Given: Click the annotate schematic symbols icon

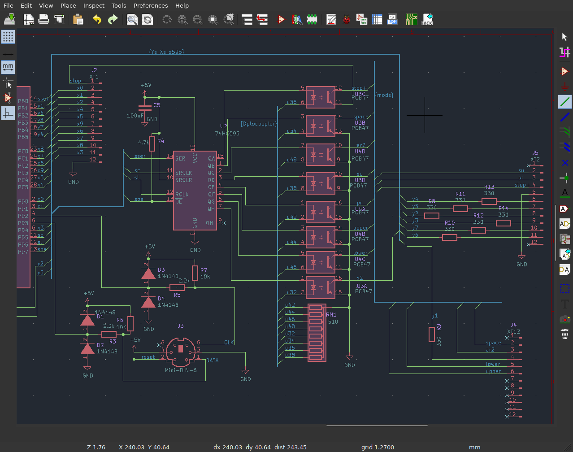Looking at the screenshot, I should point(331,20).
